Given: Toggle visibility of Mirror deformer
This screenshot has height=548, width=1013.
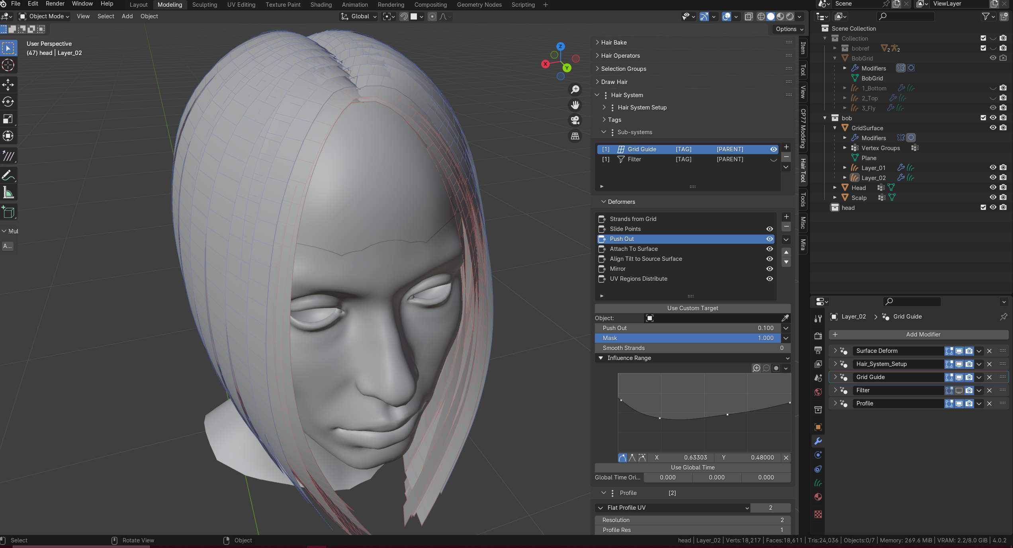Looking at the screenshot, I should (769, 269).
